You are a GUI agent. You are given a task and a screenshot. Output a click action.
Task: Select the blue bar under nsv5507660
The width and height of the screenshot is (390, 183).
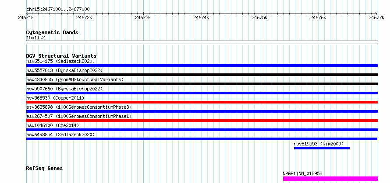point(202,93)
